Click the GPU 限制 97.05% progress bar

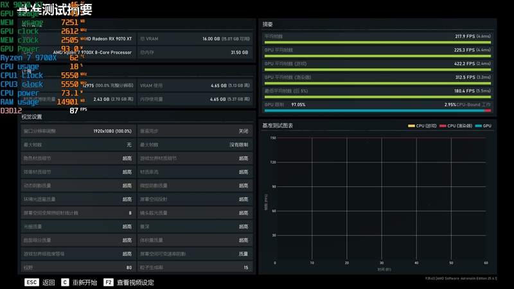click(377, 110)
